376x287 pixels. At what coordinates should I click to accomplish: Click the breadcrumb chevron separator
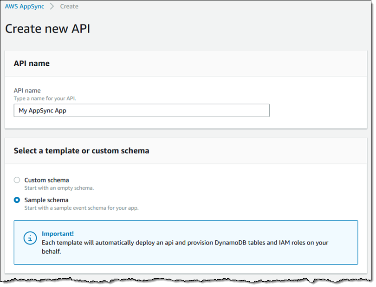(52, 6)
